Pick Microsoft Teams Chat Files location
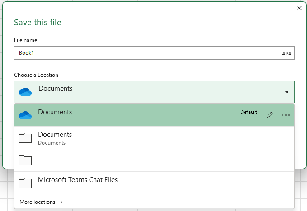307x211 pixels. 154,183
